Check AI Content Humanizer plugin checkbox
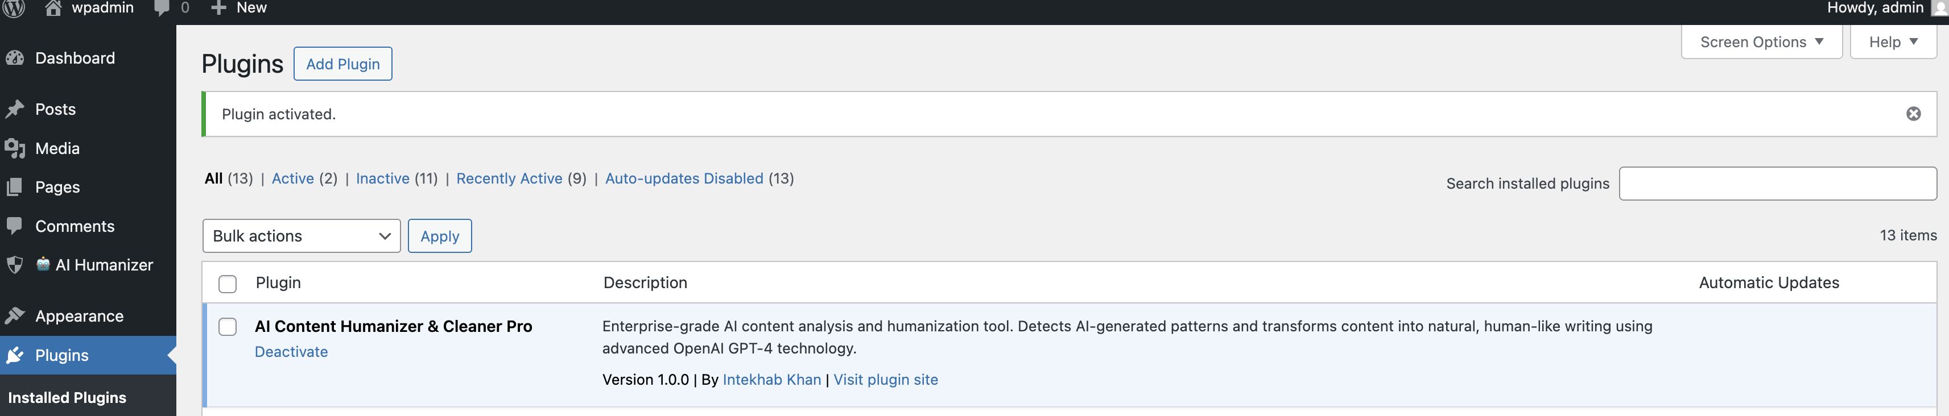The height and width of the screenshot is (416, 1949). click(228, 327)
